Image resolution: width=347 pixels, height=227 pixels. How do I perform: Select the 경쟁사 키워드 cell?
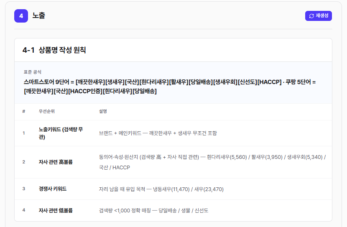[x=53, y=189]
